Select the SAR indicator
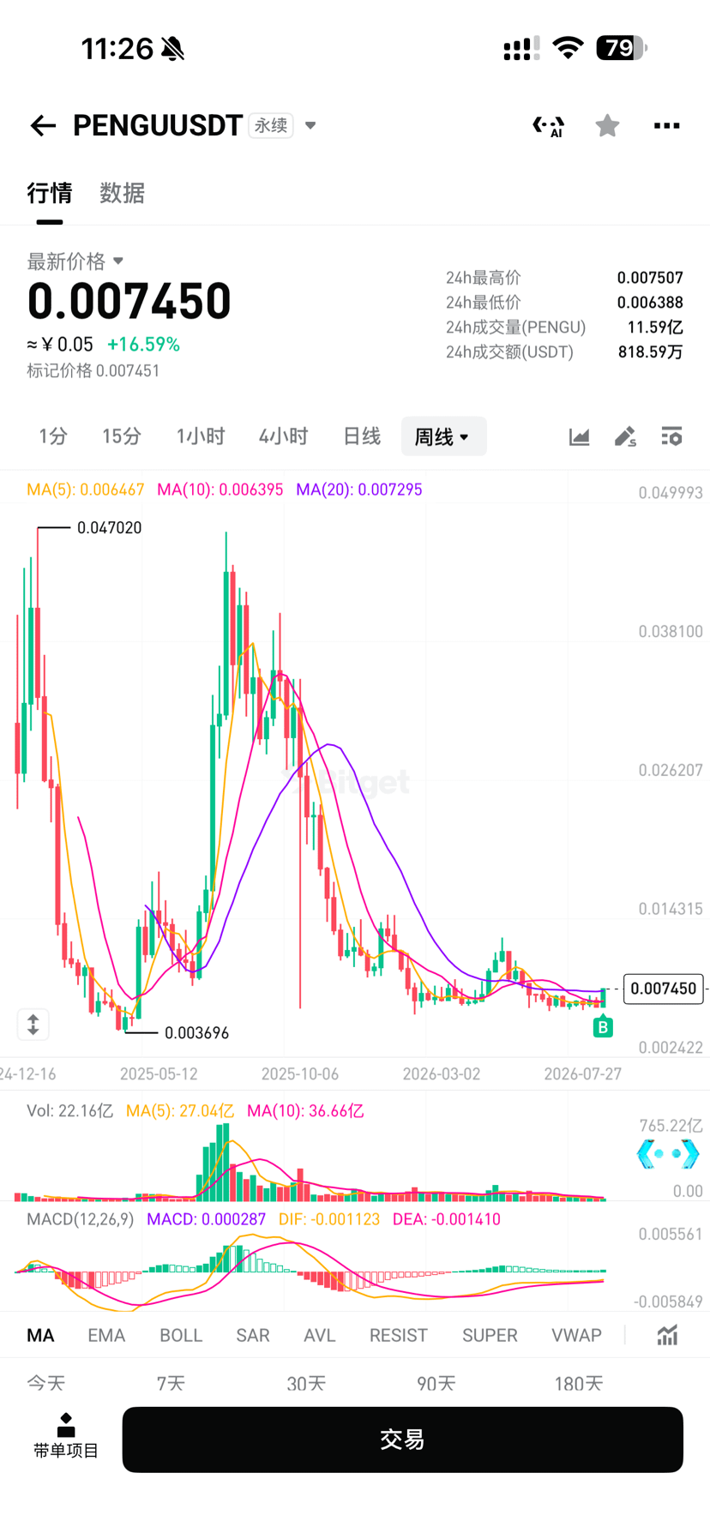The height and width of the screenshot is (1539, 710). click(x=253, y=1335)
